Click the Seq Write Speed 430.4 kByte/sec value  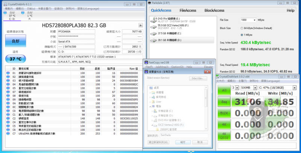(x=256, y=42)
